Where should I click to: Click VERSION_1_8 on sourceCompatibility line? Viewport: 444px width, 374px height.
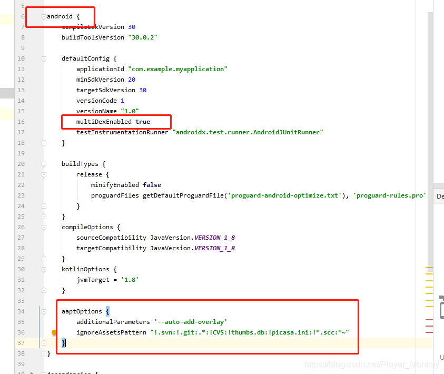click(x=214, y=238)
